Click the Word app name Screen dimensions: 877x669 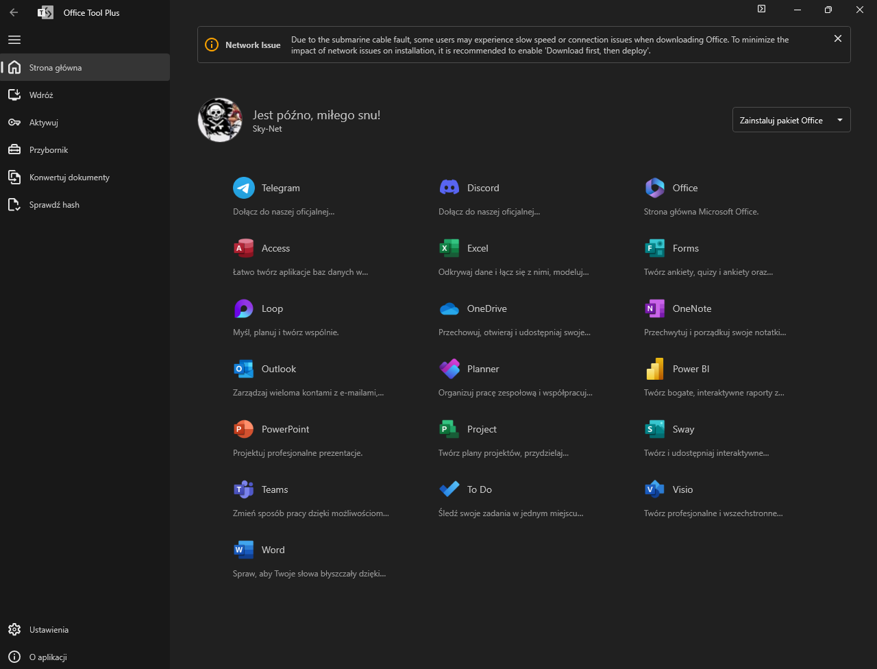click(273, 550)
